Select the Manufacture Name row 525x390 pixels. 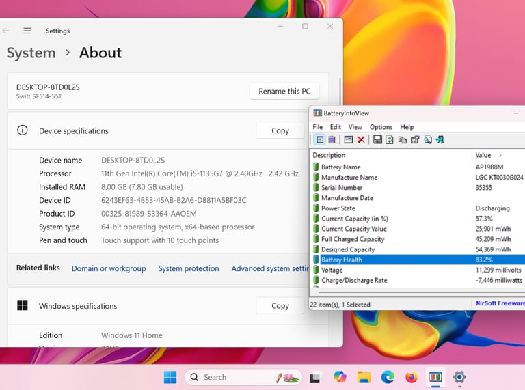pos(418,178)
